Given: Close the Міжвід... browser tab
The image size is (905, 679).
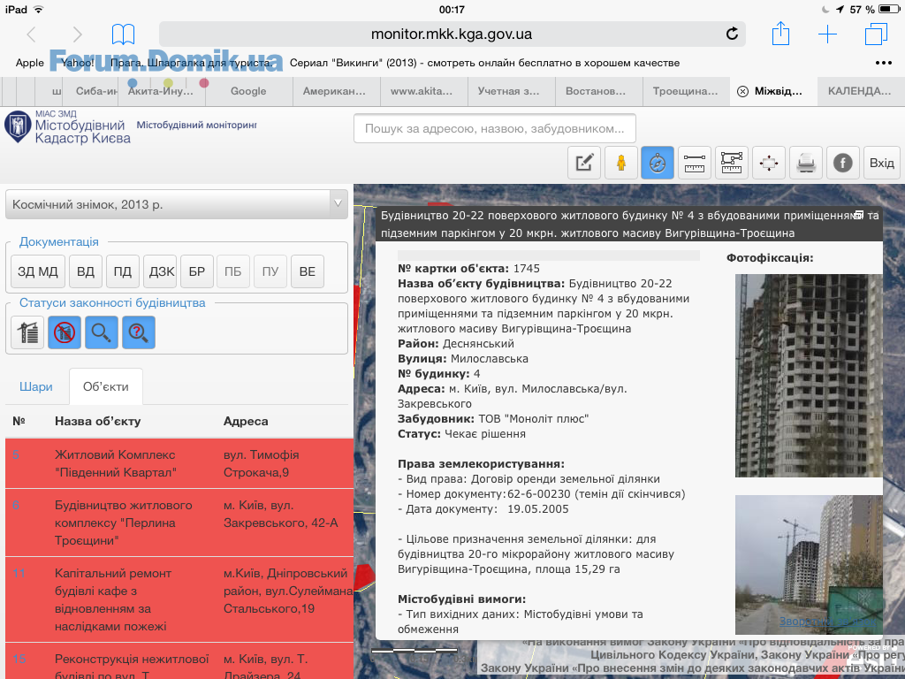Looking at the screenshot, I should pos(742,91).
